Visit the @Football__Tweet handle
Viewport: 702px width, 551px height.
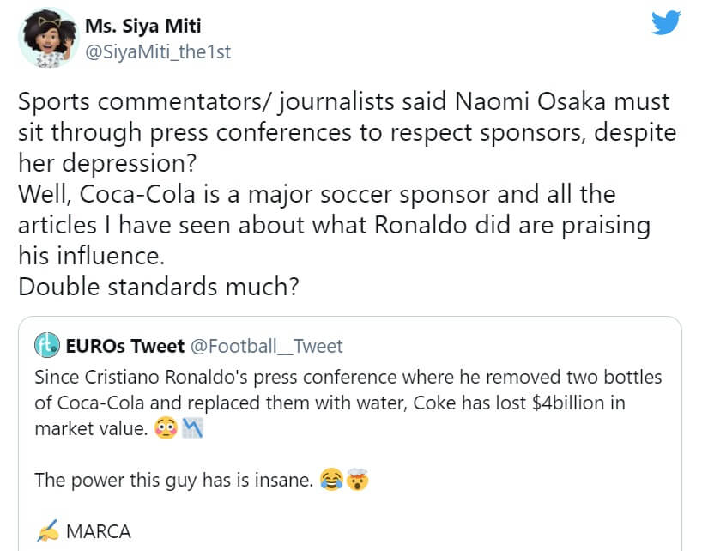click(266, 346)
